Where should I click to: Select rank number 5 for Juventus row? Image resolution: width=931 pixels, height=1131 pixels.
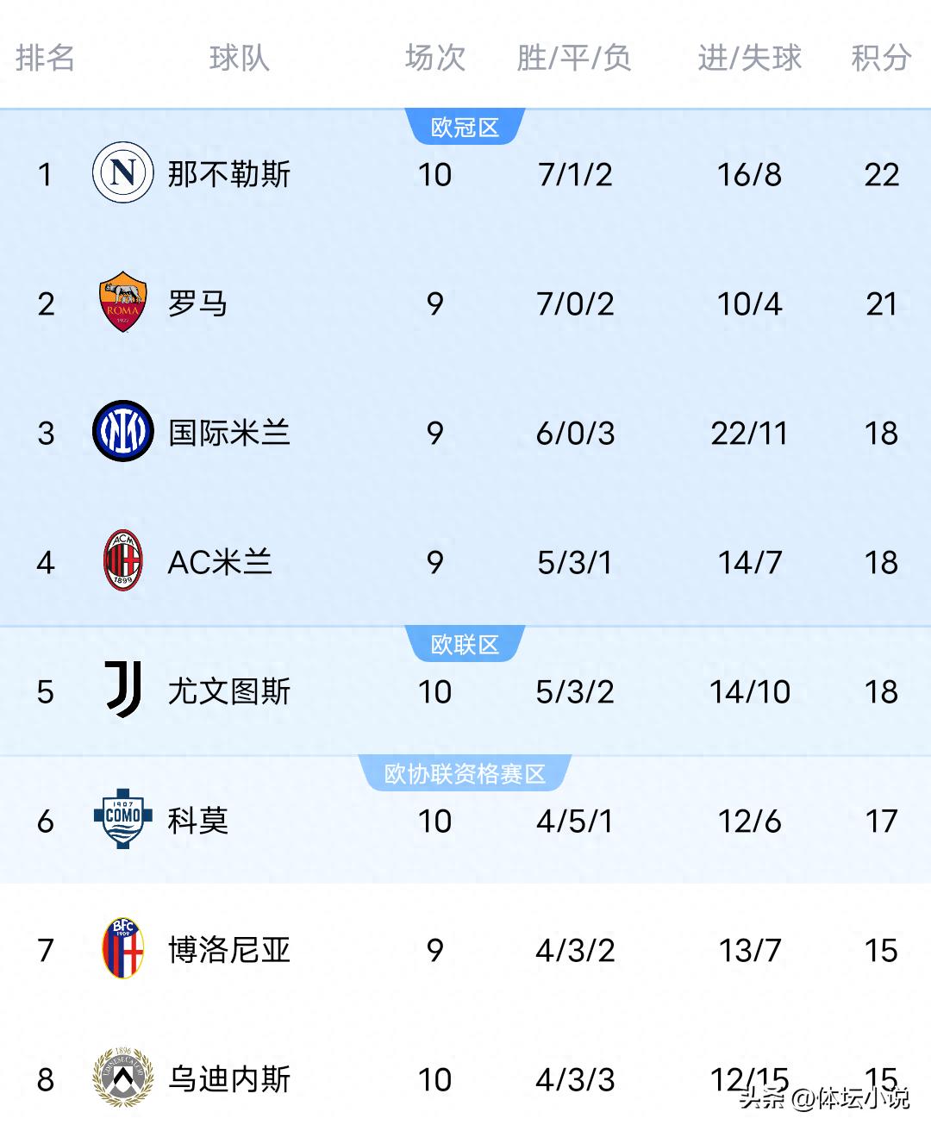45,691
